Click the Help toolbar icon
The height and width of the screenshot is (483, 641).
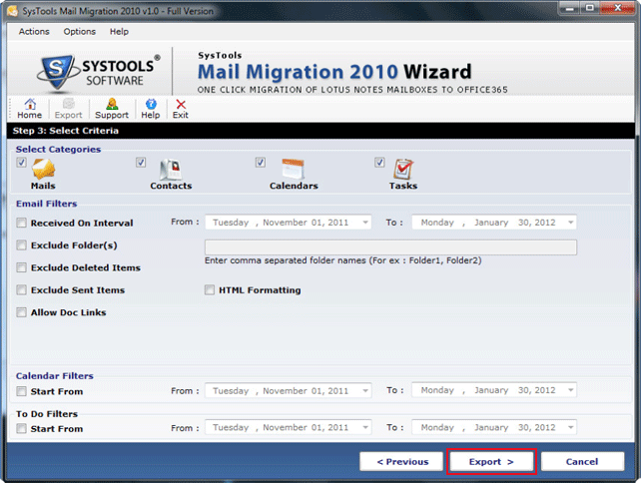pos(151,109)
